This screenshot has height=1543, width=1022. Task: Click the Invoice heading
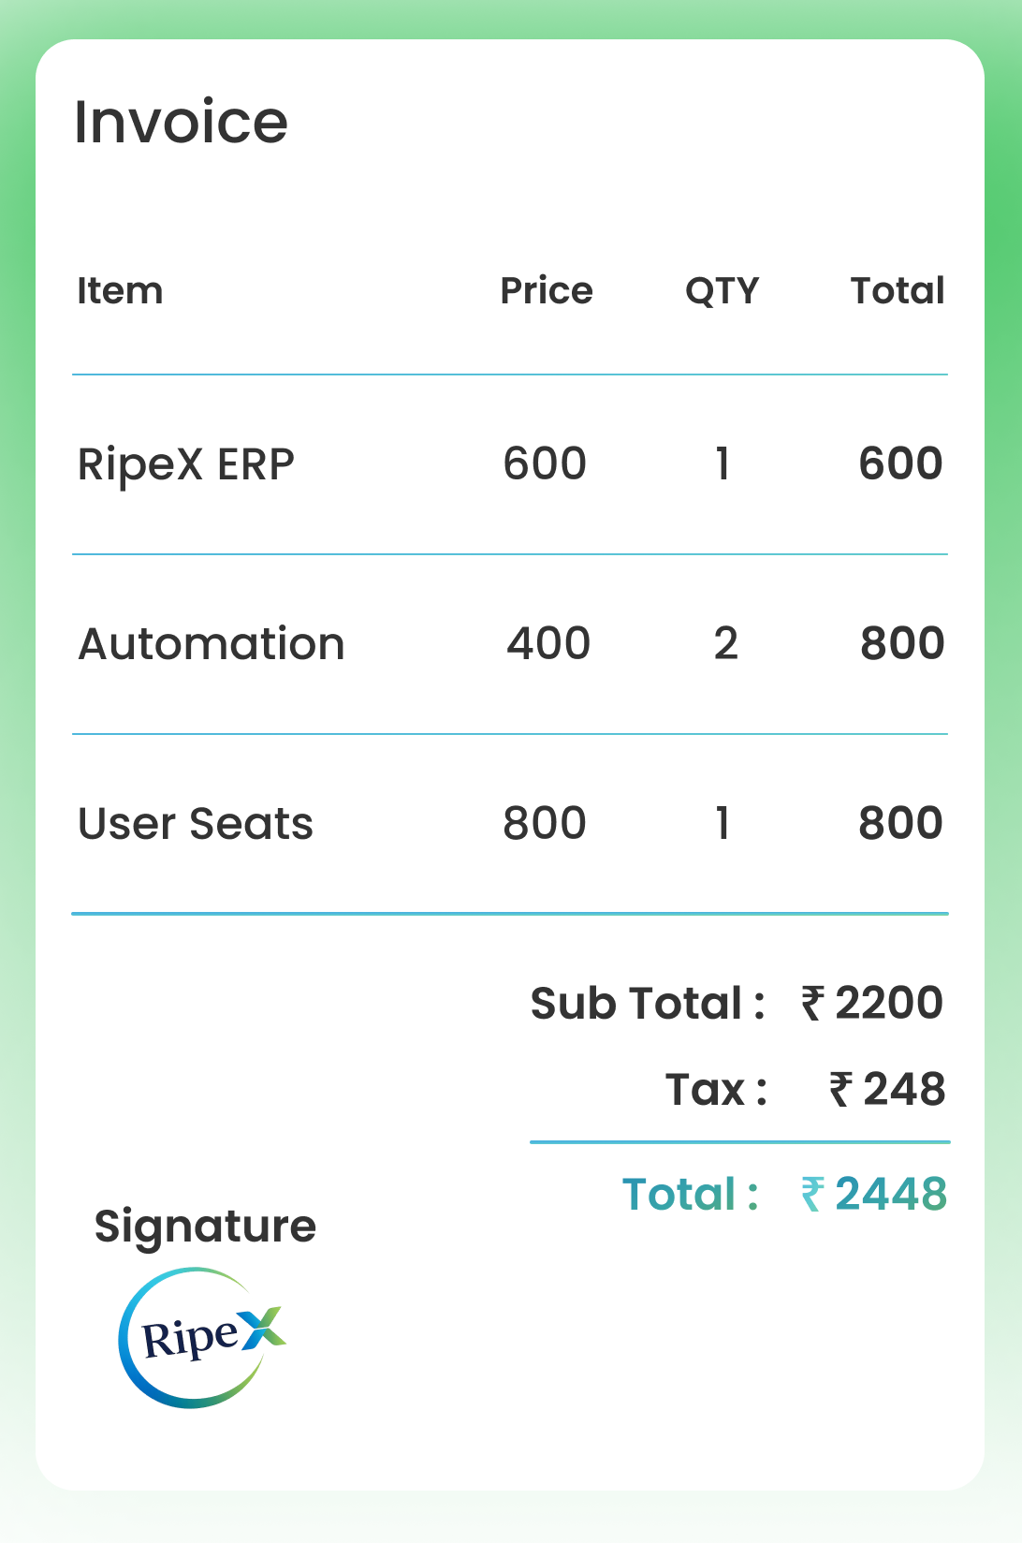[181, 122]
